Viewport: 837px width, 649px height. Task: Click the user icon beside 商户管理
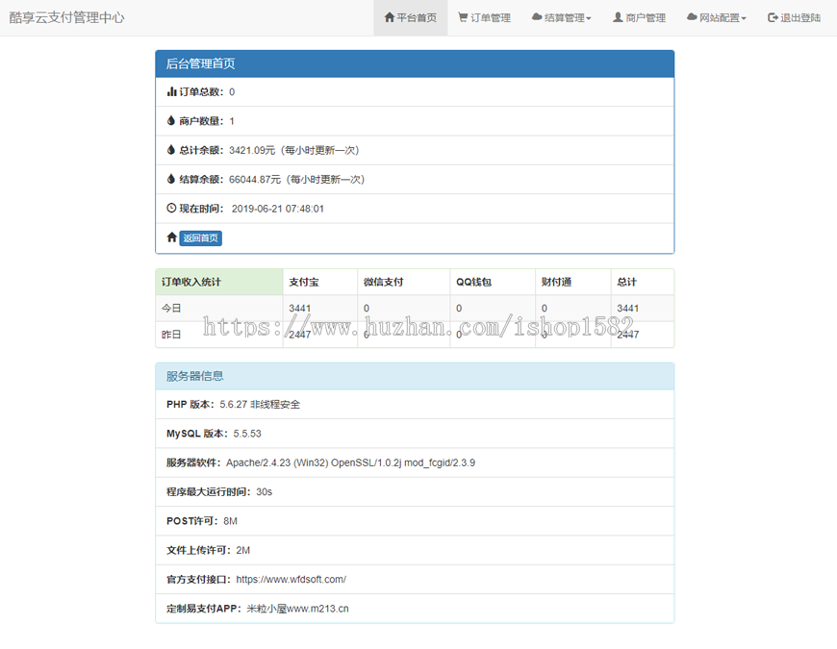618,16
